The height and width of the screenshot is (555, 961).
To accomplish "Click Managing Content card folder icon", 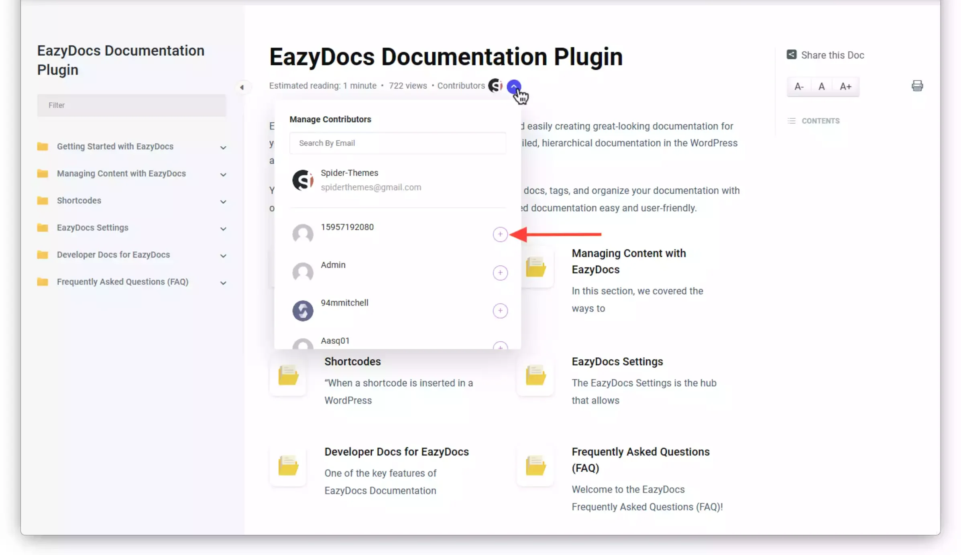I will 535,267.
